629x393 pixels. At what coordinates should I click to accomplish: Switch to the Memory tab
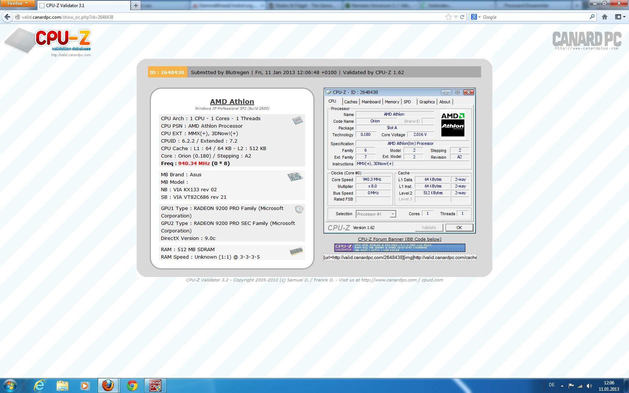[392, 102]
